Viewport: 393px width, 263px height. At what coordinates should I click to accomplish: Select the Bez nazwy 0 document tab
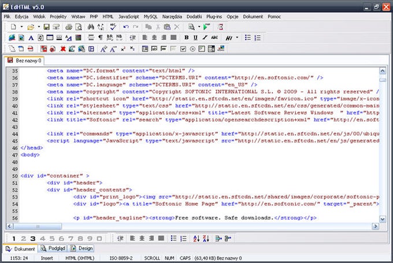(24, 61)
